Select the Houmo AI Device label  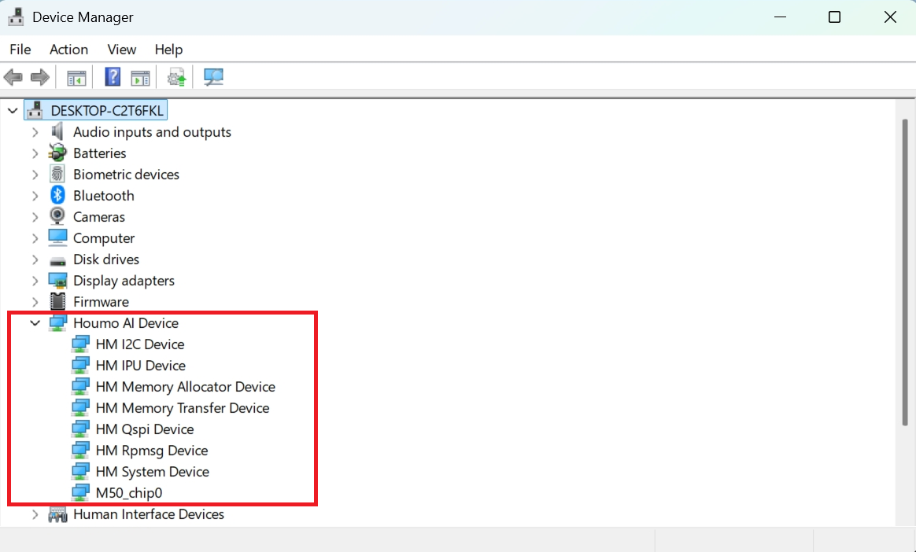126,323
